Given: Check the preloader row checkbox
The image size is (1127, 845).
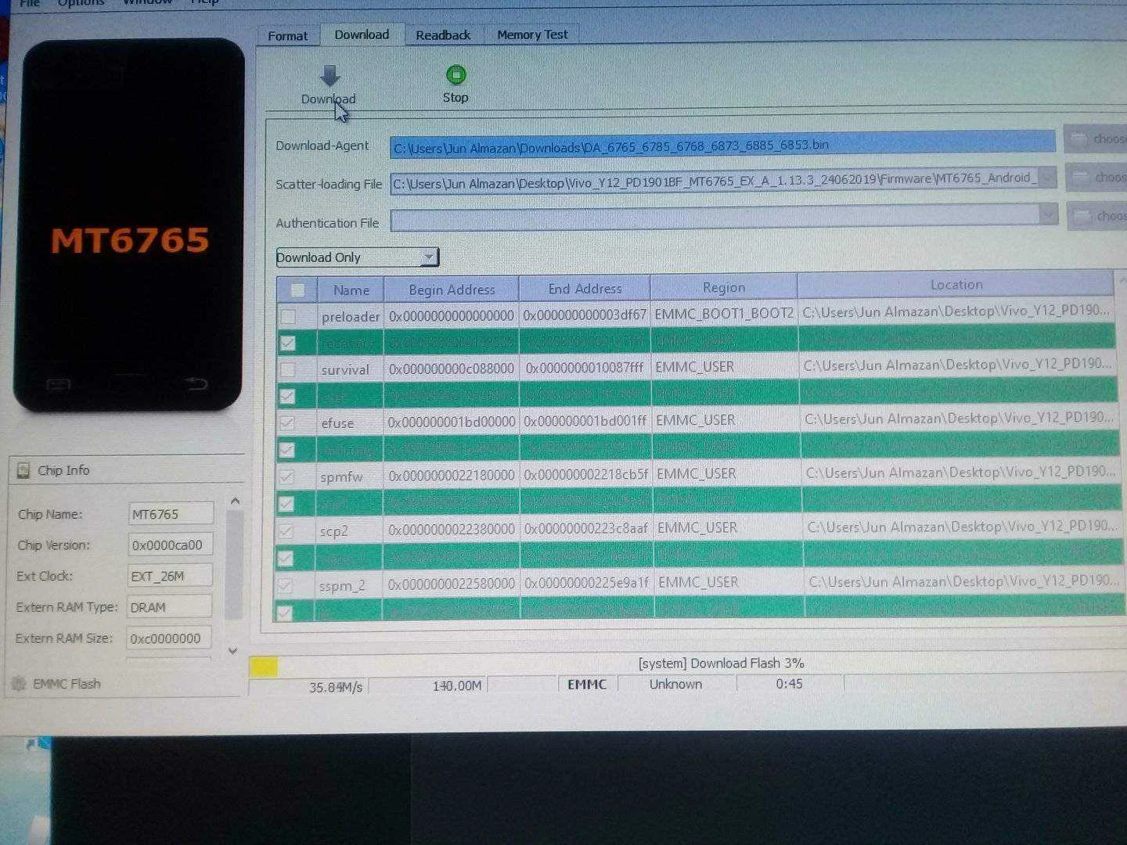Looking at the screenshot, I should pyautogui.click(x=288, y=317).
